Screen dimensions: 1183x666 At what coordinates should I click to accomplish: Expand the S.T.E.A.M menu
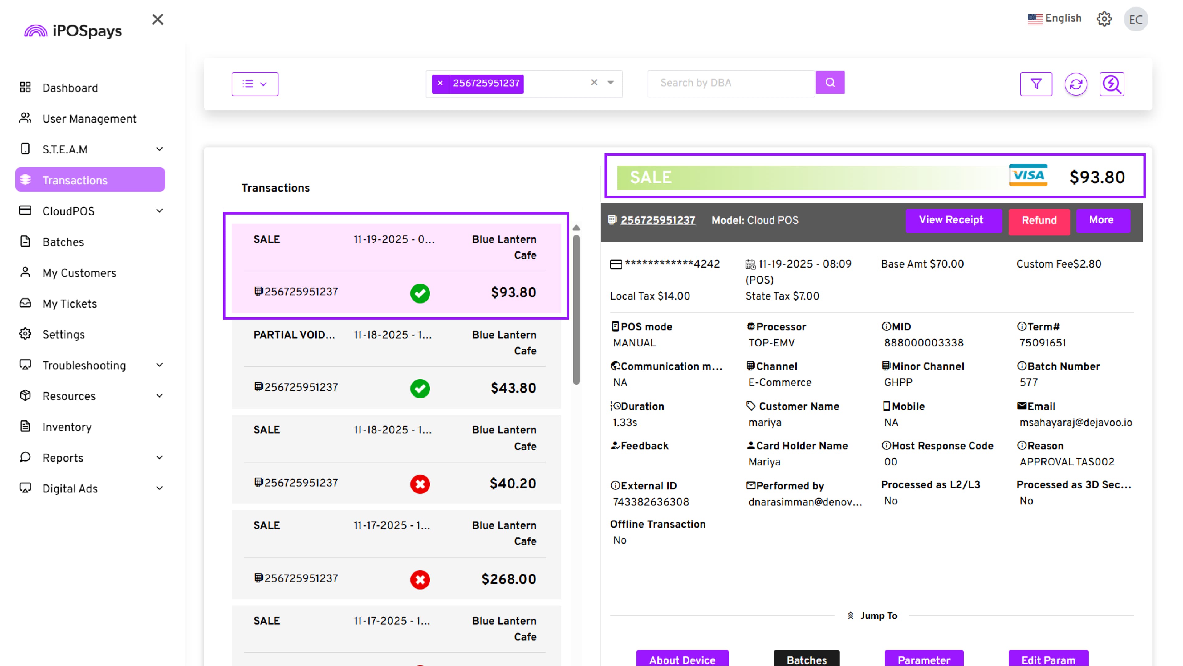[x=159, y=149]
